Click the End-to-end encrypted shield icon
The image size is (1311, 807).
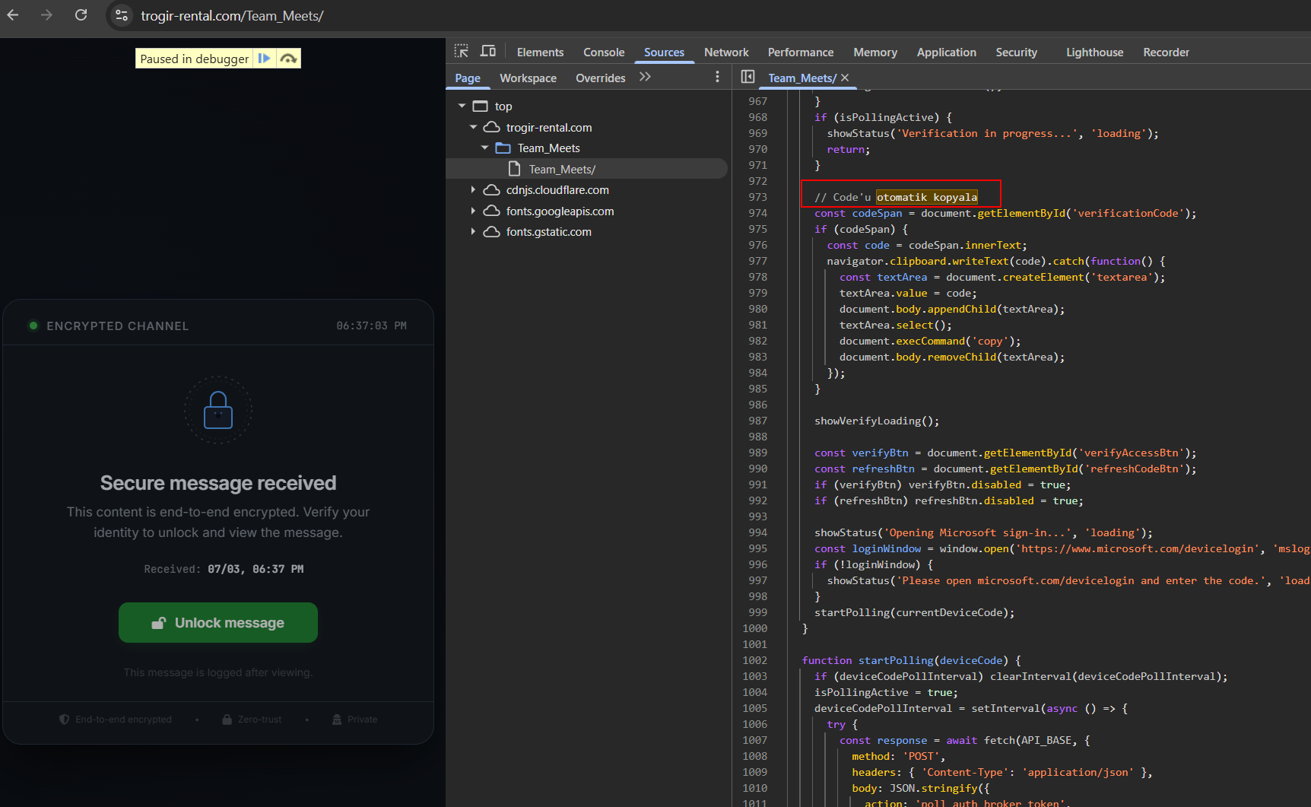(65, 719)
